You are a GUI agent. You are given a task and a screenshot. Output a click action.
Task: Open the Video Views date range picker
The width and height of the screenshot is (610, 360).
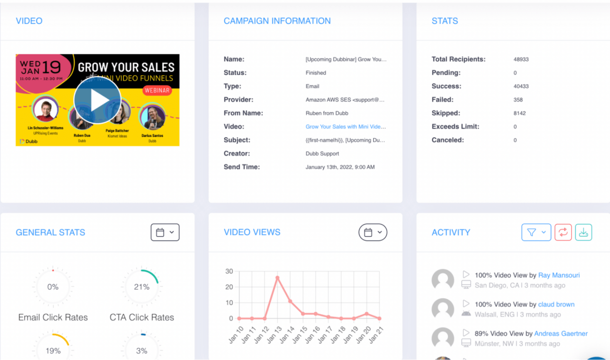coord(373,232)
